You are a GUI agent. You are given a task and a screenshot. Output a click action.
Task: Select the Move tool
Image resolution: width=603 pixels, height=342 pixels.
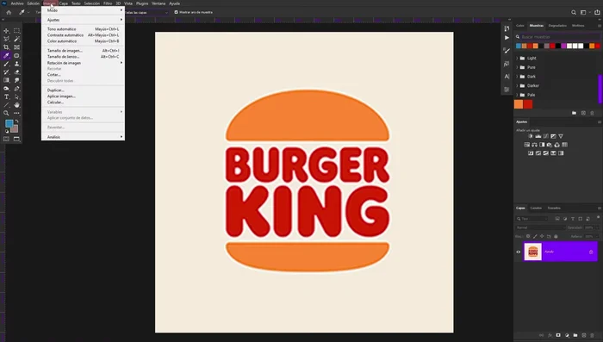(6, 31)
